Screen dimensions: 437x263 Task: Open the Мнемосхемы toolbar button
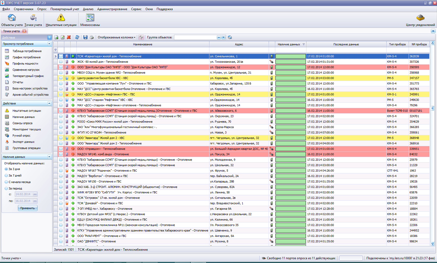90,20
